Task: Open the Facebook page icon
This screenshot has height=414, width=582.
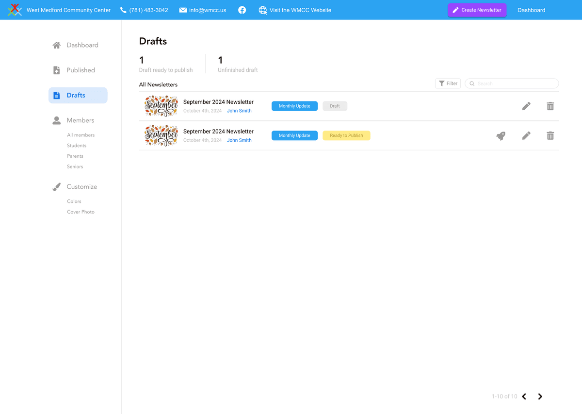Action: pos(242,10)
